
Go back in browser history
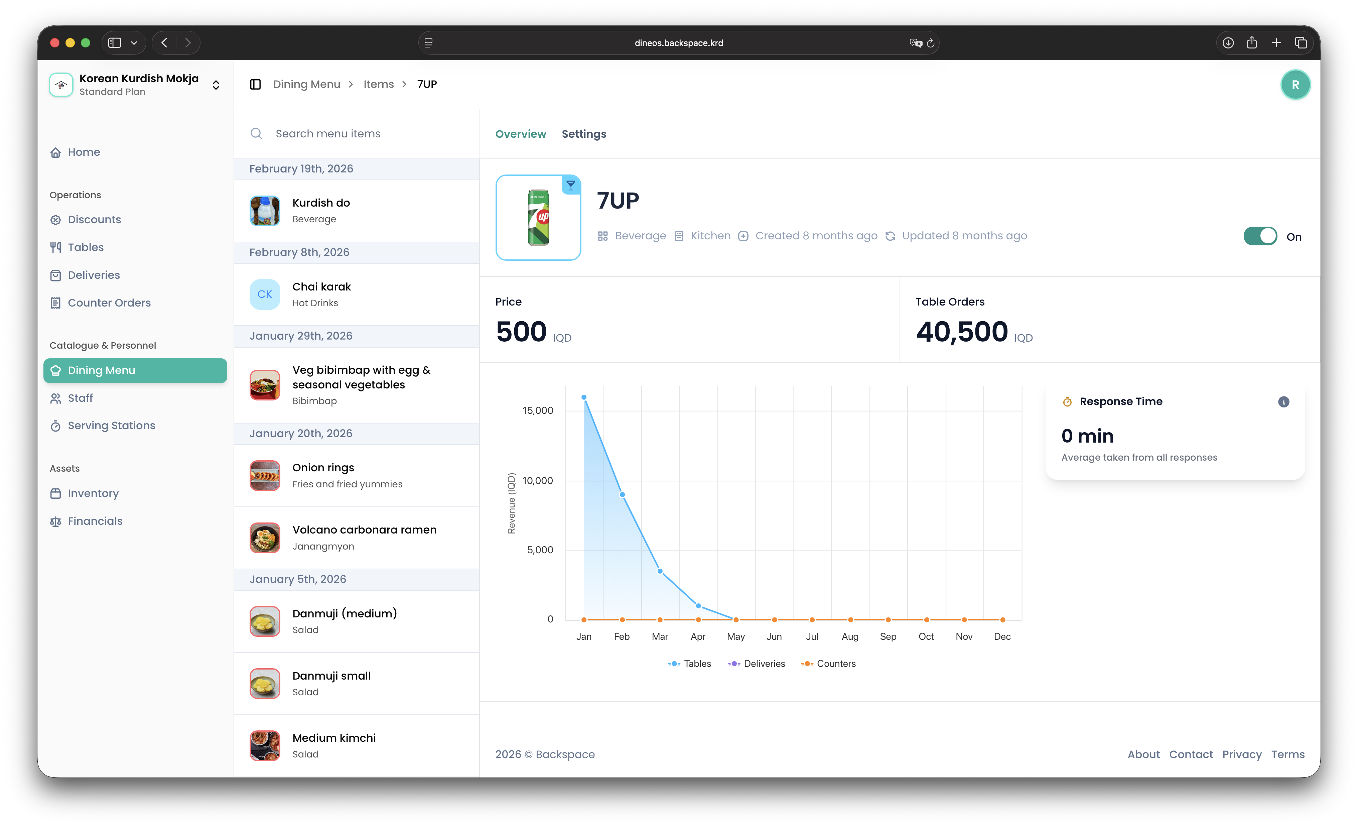click(164, 43)
